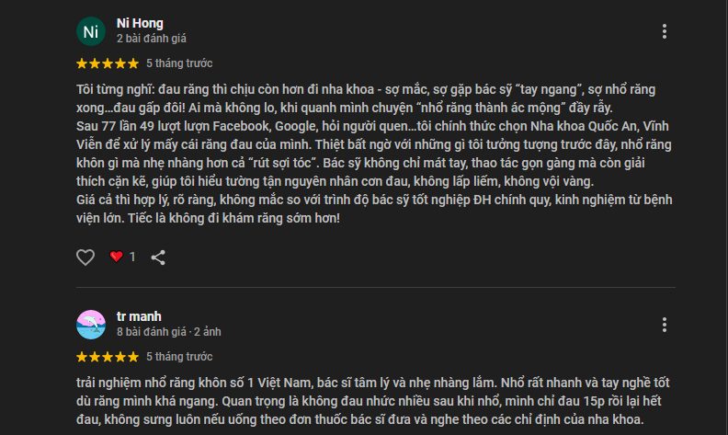Open reviewer name tr manh
Viewport: 728px width, 435px height.
tap(139, 316)
